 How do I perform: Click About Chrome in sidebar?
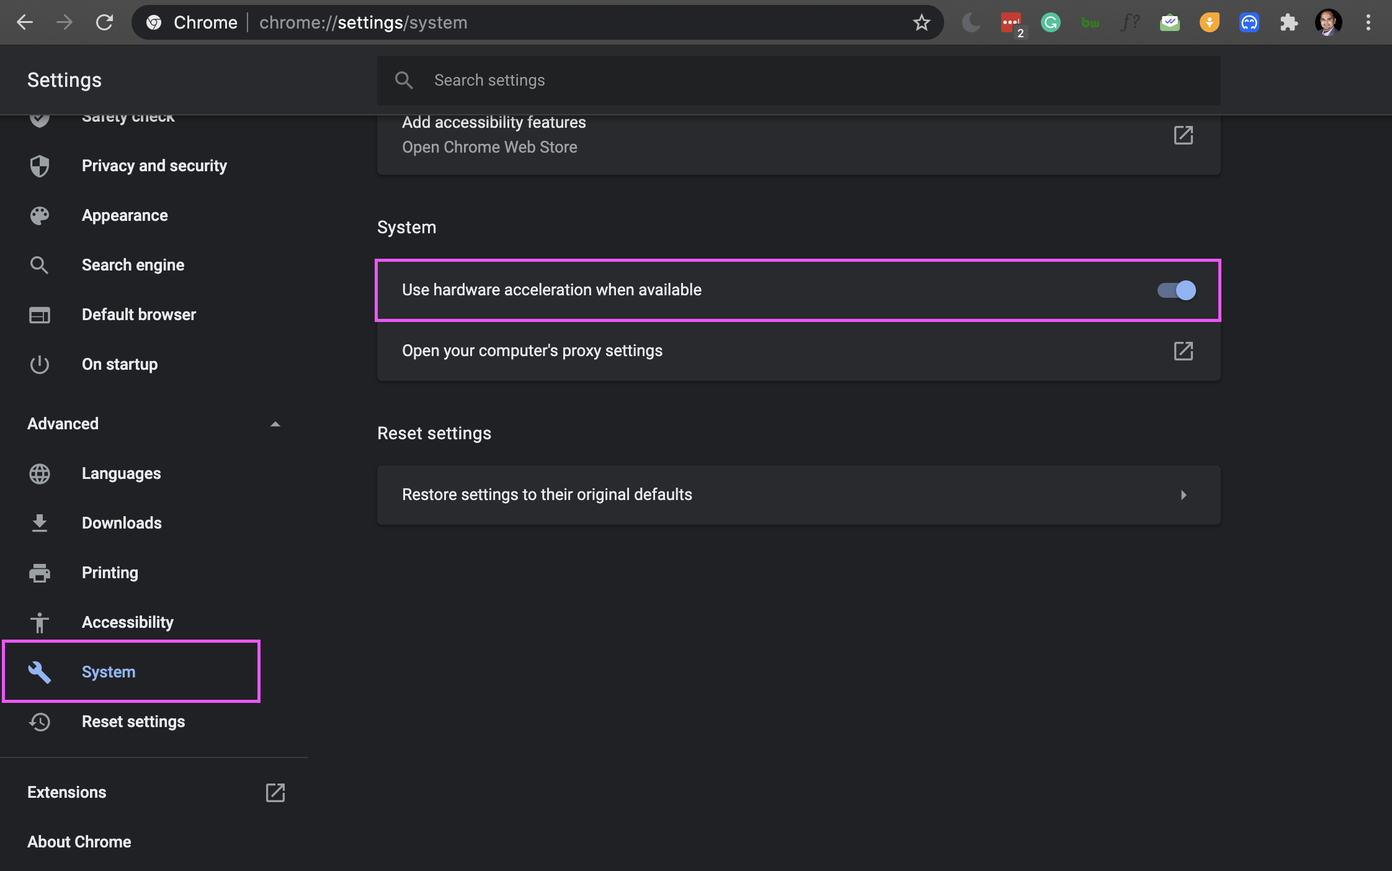pyautogui.click(x=79, y=842)
